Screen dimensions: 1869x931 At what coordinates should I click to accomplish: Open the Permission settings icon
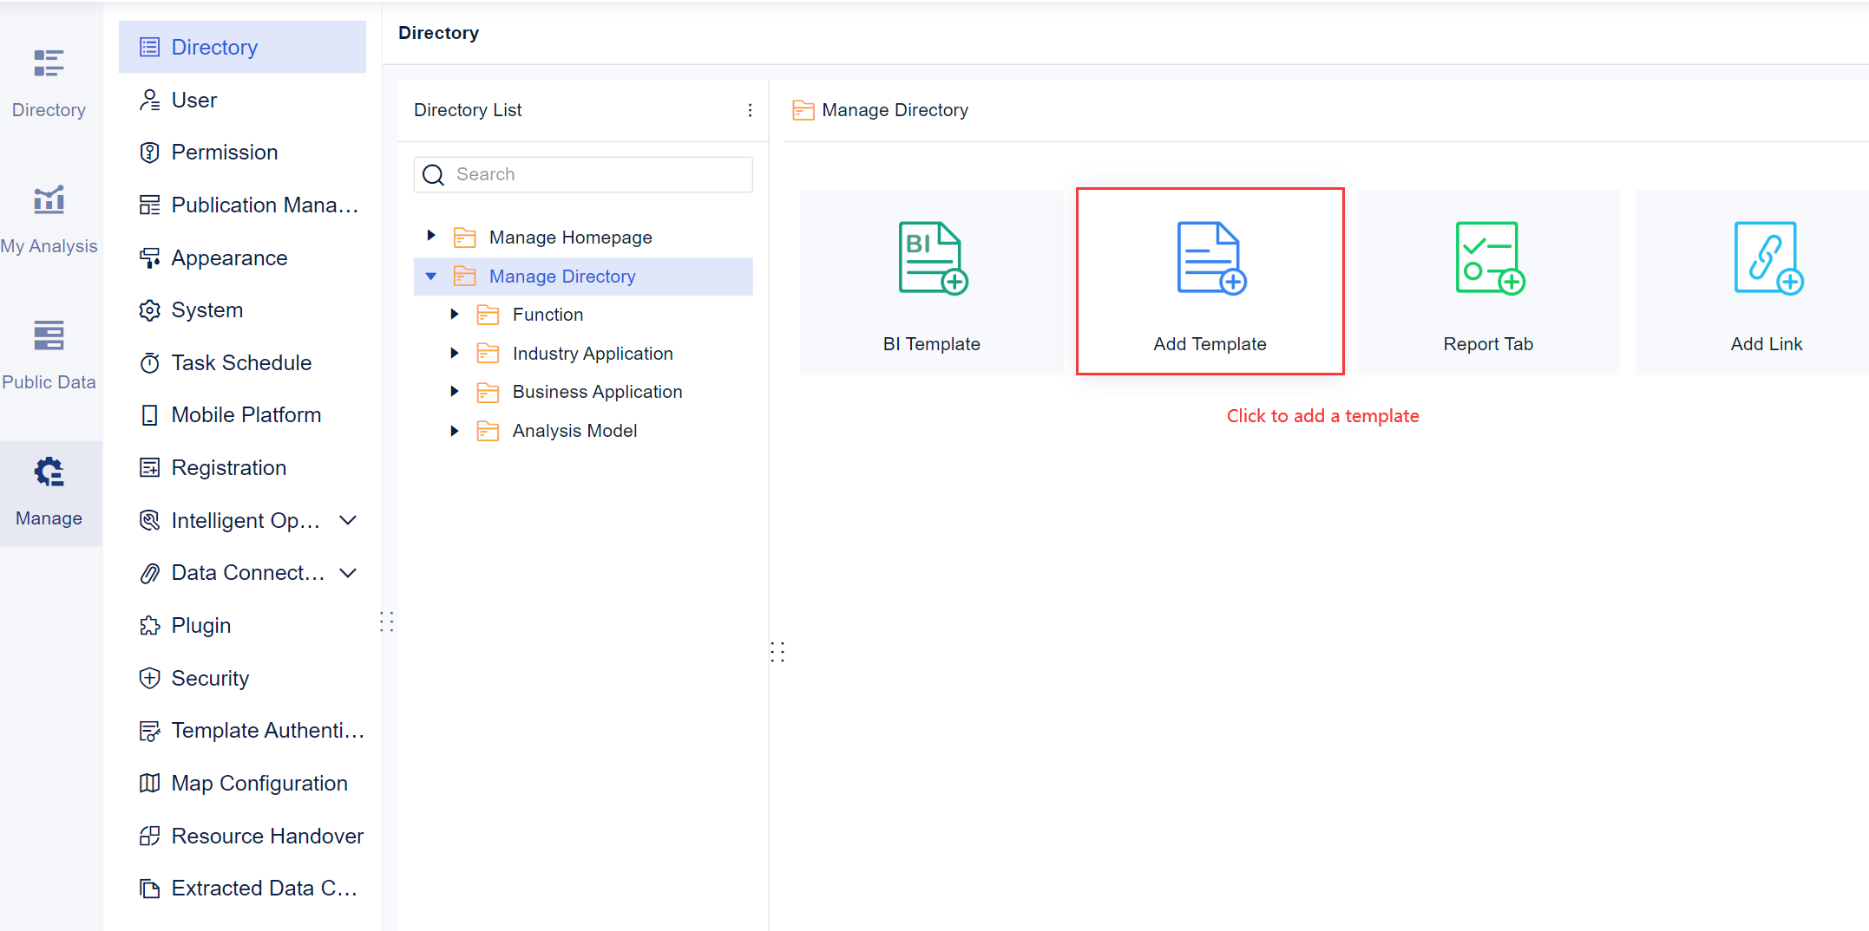coord(150,152)
